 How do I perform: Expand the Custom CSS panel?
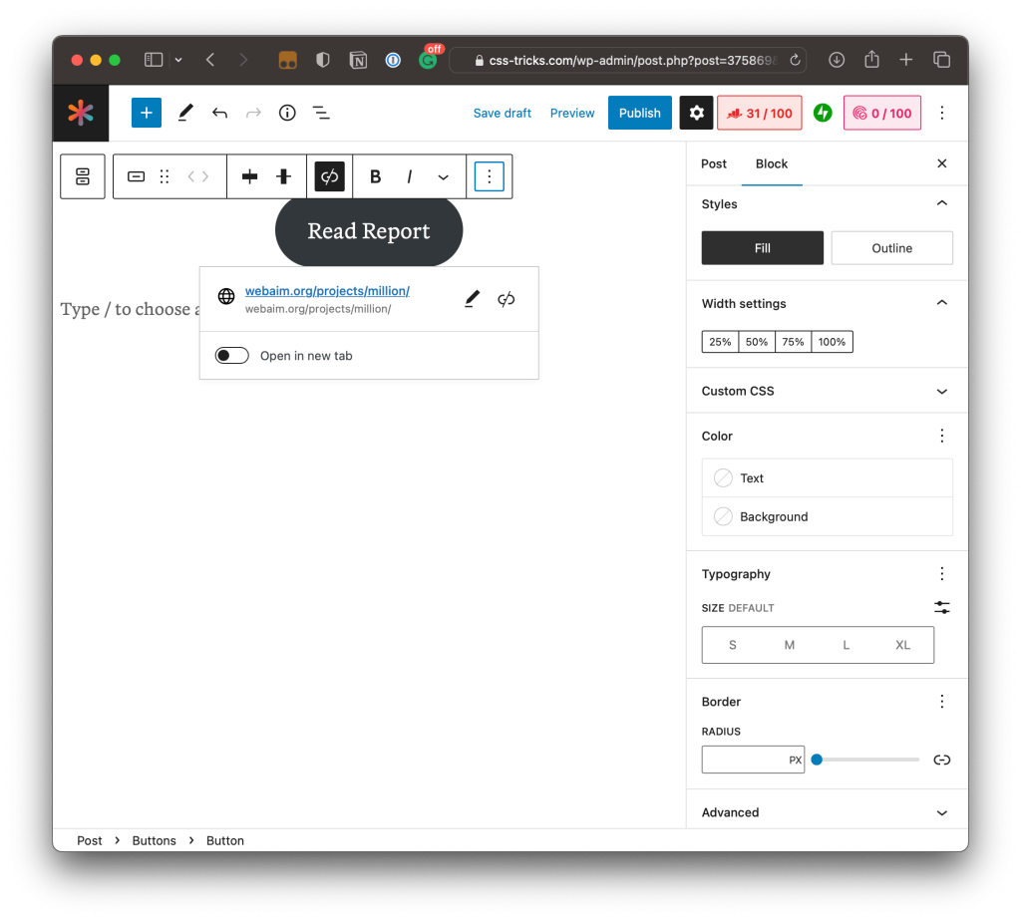tap(941, 391)
